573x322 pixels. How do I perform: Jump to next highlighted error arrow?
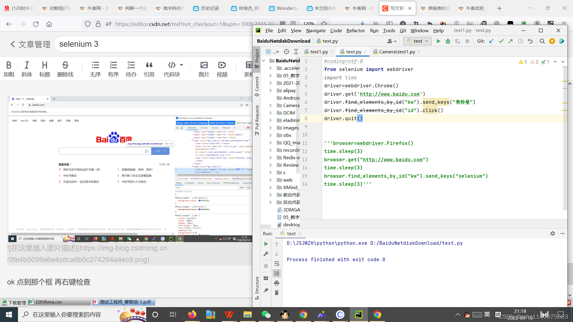[x=563, y=62]
